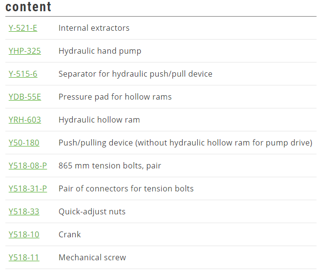
Task: Click the "Mechanical screw" description text
Action: [92, 258]
